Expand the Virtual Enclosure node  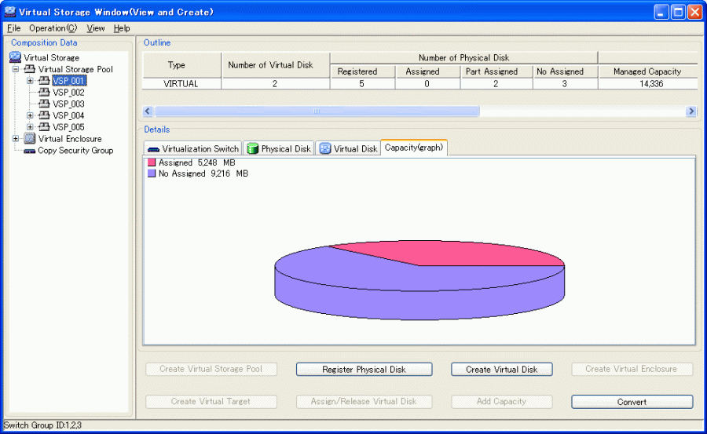(x=16, y=139)
